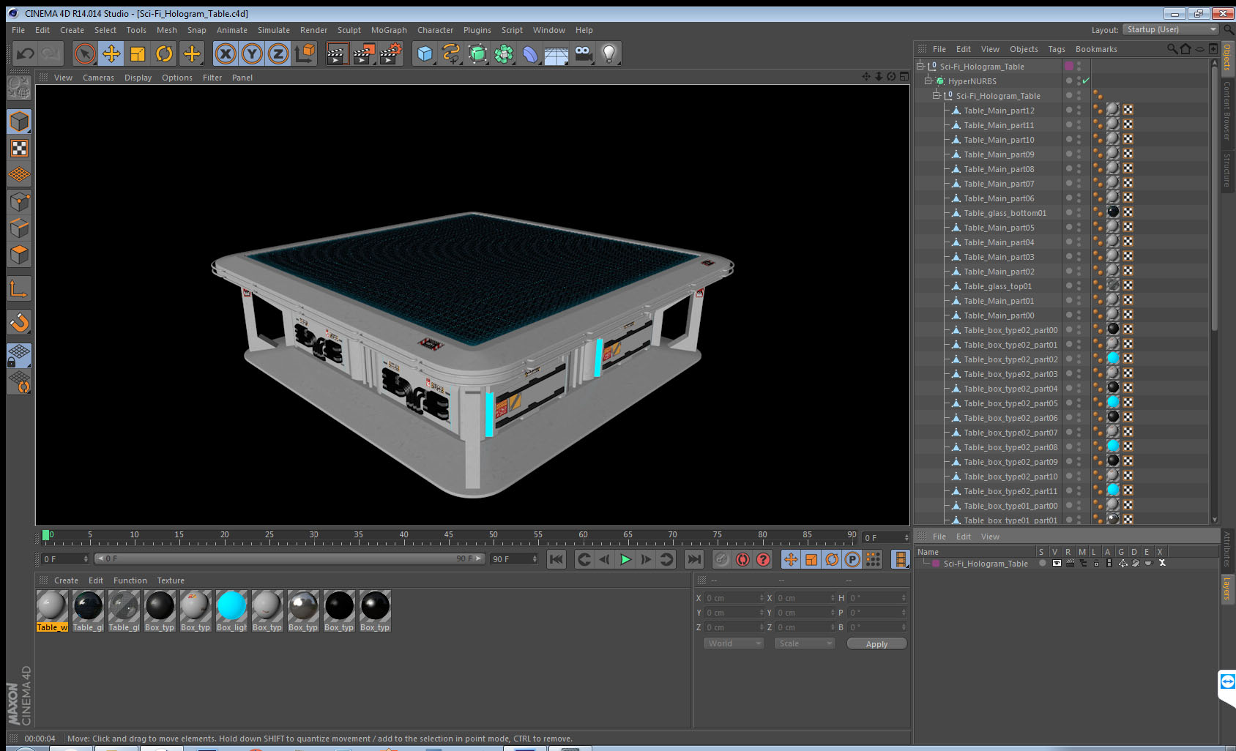Go to the start of animation
The height and width of the screenshot is (751, 1236).
tap(556, 559)
